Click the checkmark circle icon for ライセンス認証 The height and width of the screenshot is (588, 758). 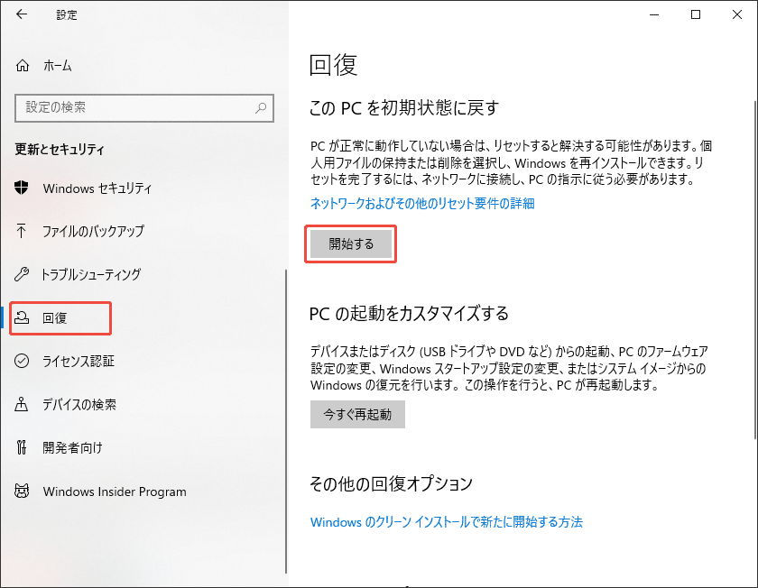(22, 361)
